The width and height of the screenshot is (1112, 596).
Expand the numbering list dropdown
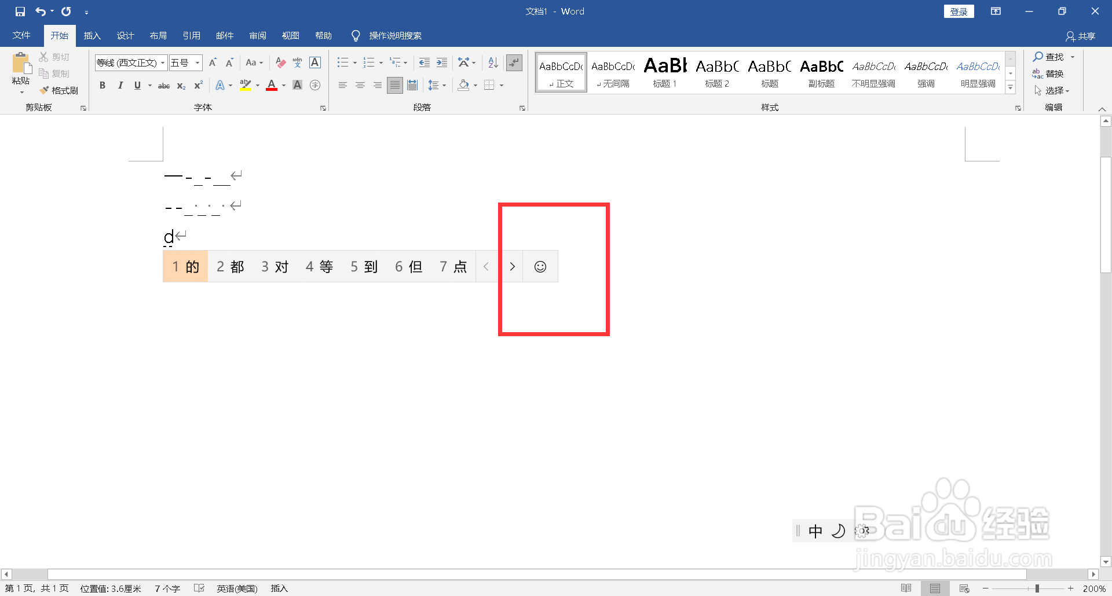[x=381, y=62]
